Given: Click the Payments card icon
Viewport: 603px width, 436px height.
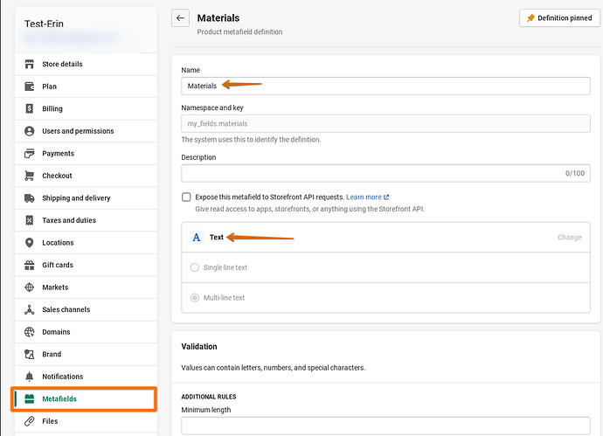Looking at the screenshot, I should point(30,154).
